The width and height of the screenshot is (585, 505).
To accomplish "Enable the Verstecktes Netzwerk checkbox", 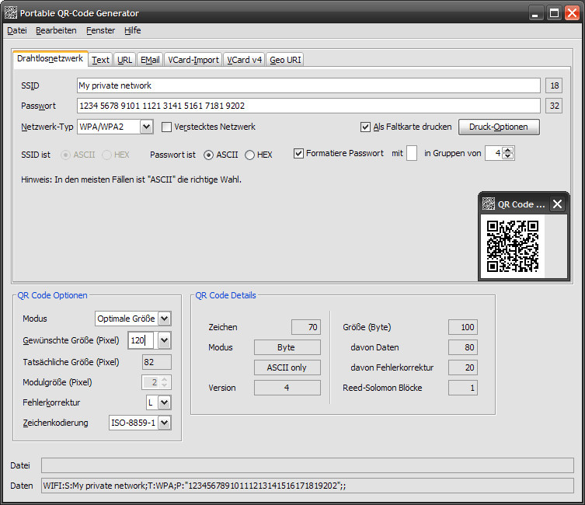I will coord(166,127).
